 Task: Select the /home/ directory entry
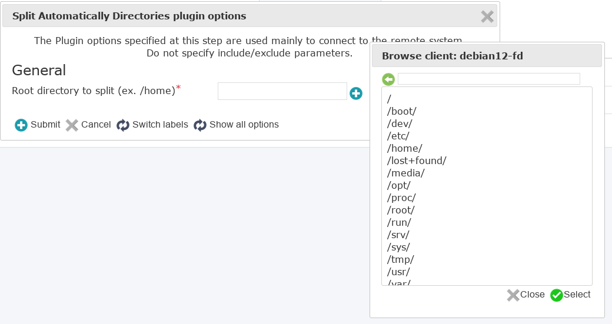405,148
